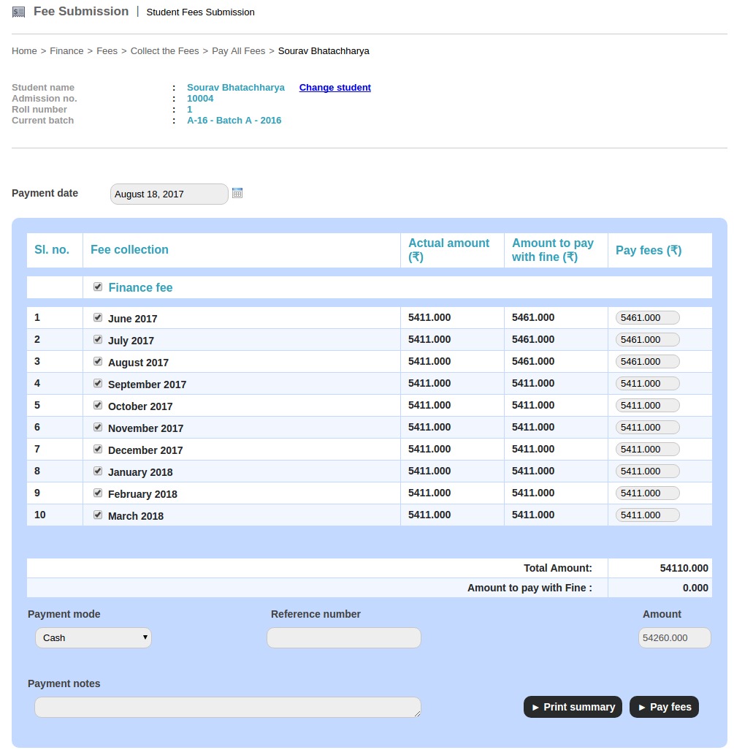Go to Home in breadcrumb
Screen dimensions: 734x750
[24, 51]
